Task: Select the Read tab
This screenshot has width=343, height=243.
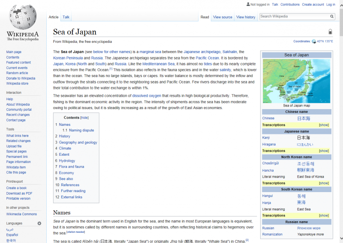Action: 205,17
